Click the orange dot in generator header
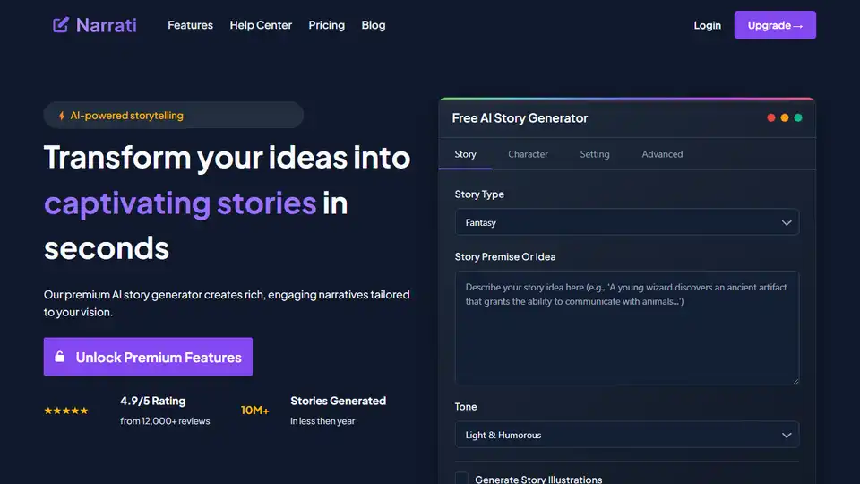Image resolution: width=860 pixels, height=484 pixels. pyautogui.click(x=785, y=117)
